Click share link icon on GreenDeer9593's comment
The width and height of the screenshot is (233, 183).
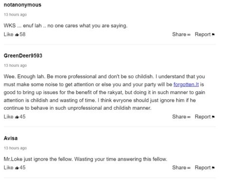pyautogui.click(x=189, y=117)
